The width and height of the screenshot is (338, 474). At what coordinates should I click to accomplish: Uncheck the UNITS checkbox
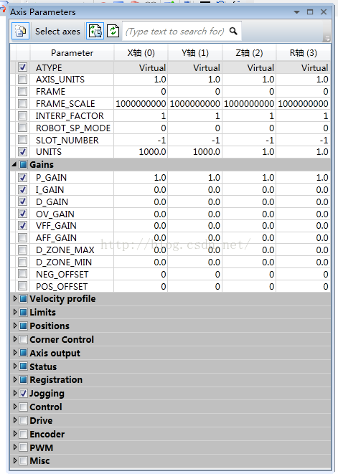(22, 151)
